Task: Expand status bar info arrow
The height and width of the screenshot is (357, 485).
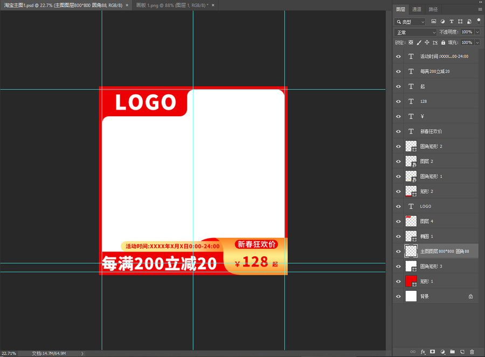Action: pos(82,353)
